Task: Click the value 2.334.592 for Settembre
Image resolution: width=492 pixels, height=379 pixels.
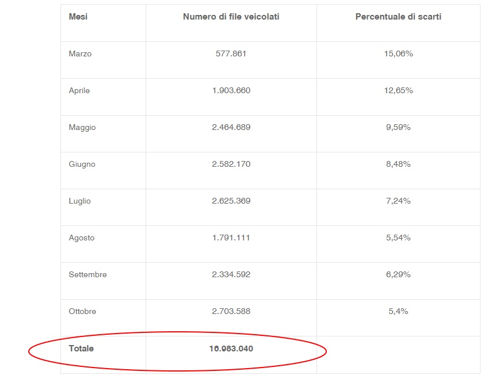Action: coord(231,274)
